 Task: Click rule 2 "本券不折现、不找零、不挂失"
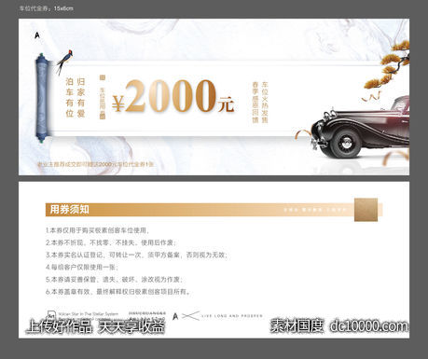pos(111,242)
